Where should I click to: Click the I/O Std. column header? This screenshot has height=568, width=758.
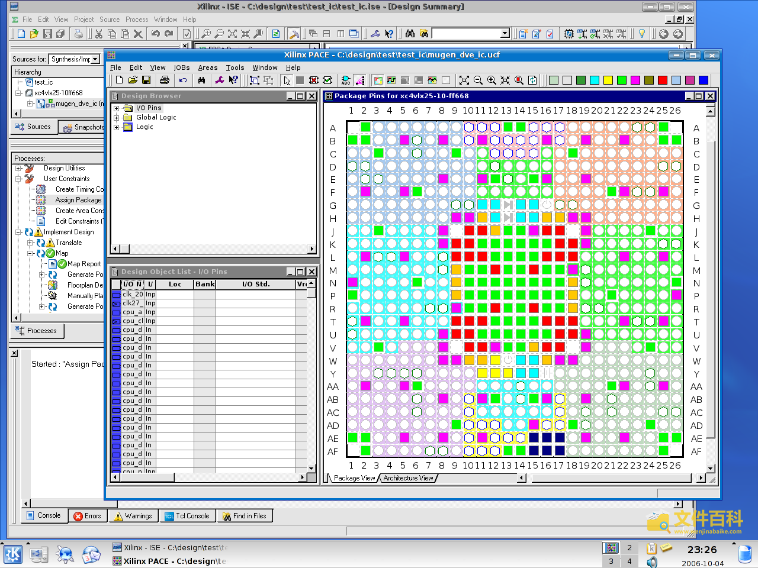click(256, 285)
